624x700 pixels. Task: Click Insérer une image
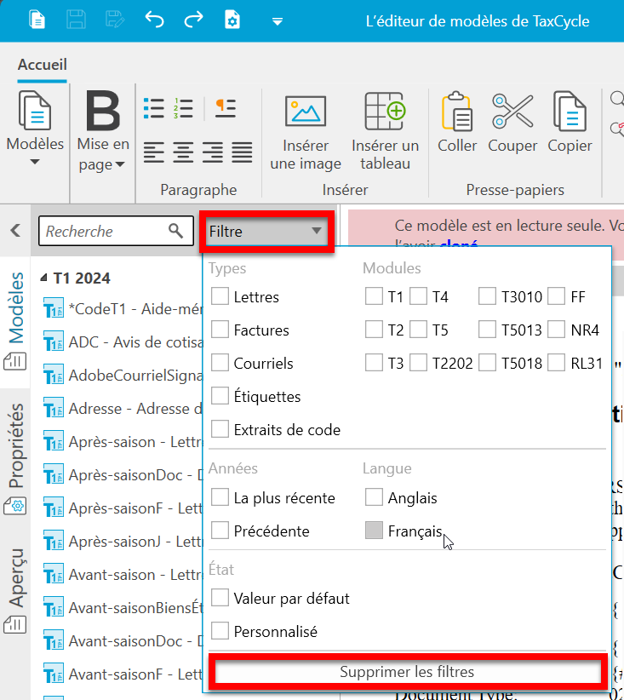click(x=306, y=132)
